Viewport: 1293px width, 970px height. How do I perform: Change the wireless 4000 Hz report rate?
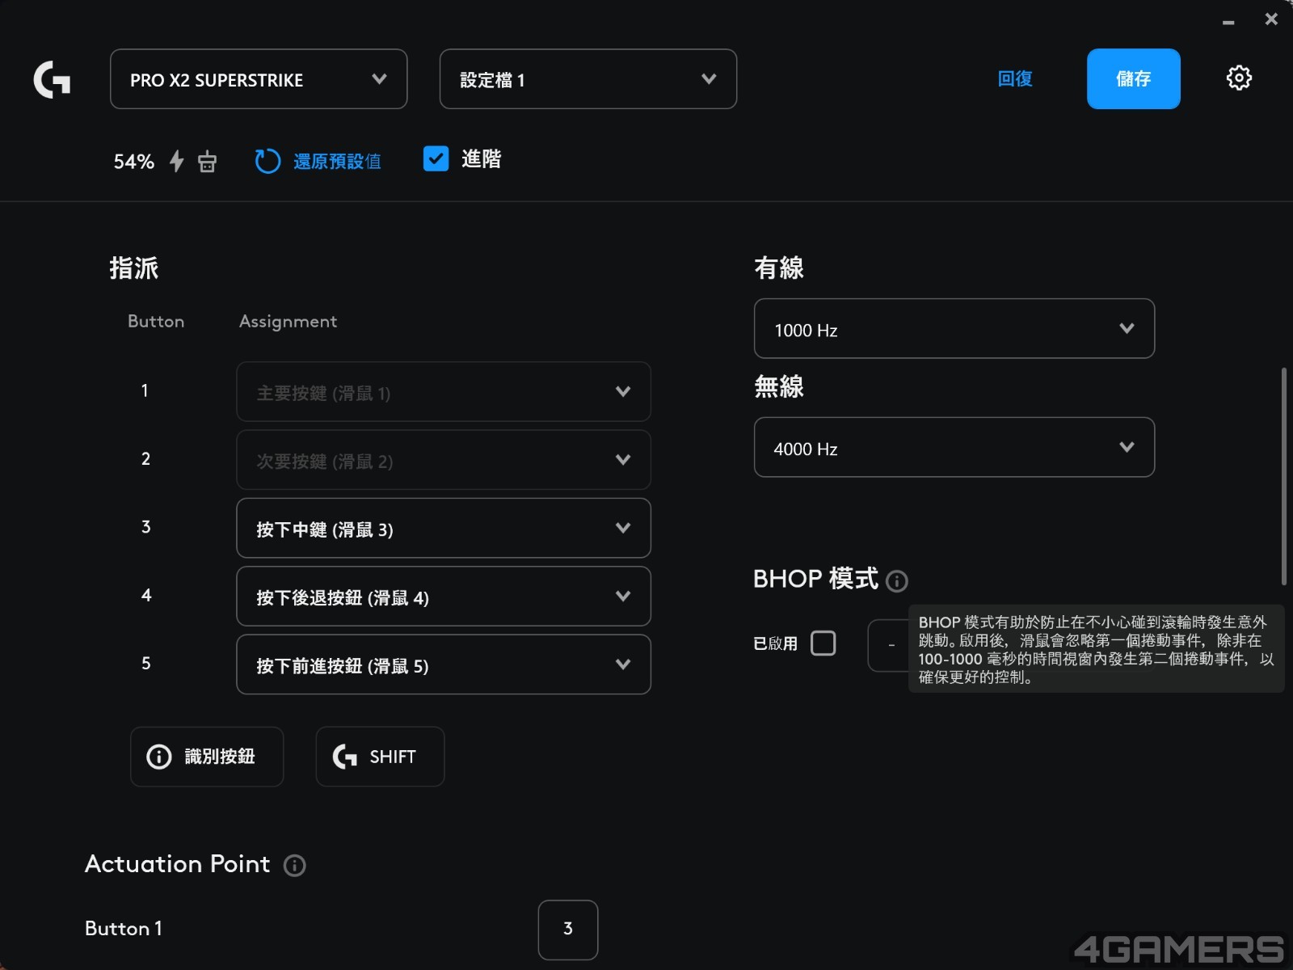click(954, 448)
